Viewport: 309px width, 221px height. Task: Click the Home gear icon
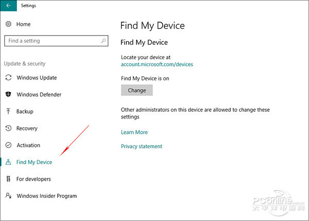click(x=8, y=24)
